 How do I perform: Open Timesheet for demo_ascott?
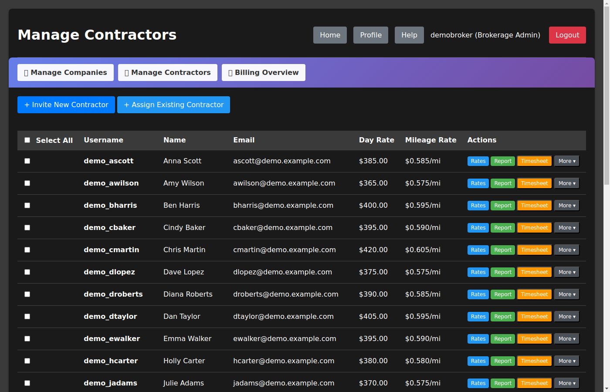coord(534,161)
